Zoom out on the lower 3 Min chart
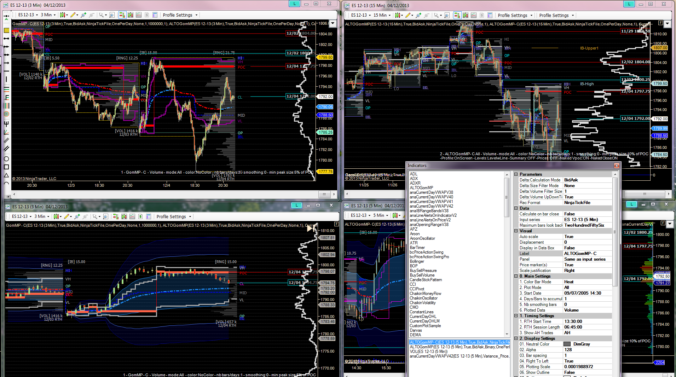 (85, 216)
